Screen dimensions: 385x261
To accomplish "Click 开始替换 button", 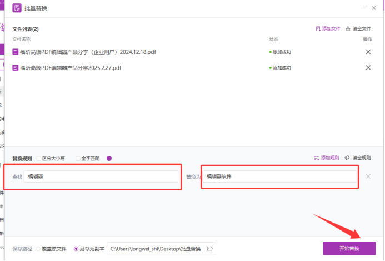I will pyautogui.click(x=349, y=248).
